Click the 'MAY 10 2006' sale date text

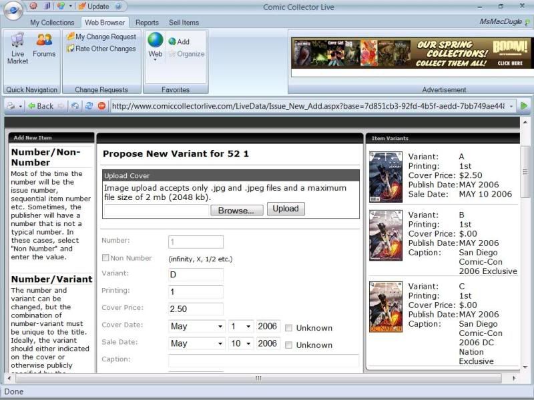click(485, 194)
